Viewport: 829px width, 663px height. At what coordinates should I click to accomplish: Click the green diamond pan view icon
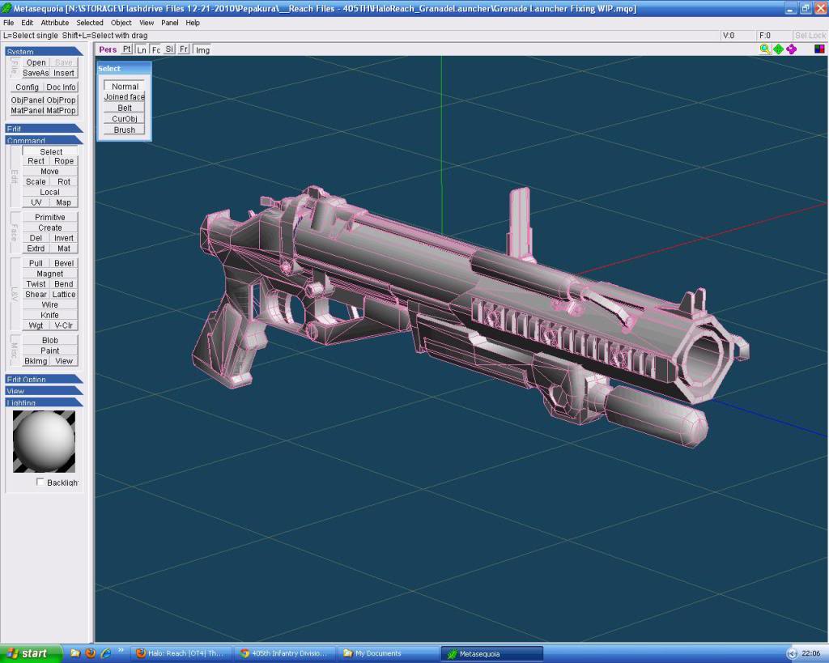coord(778,49)
